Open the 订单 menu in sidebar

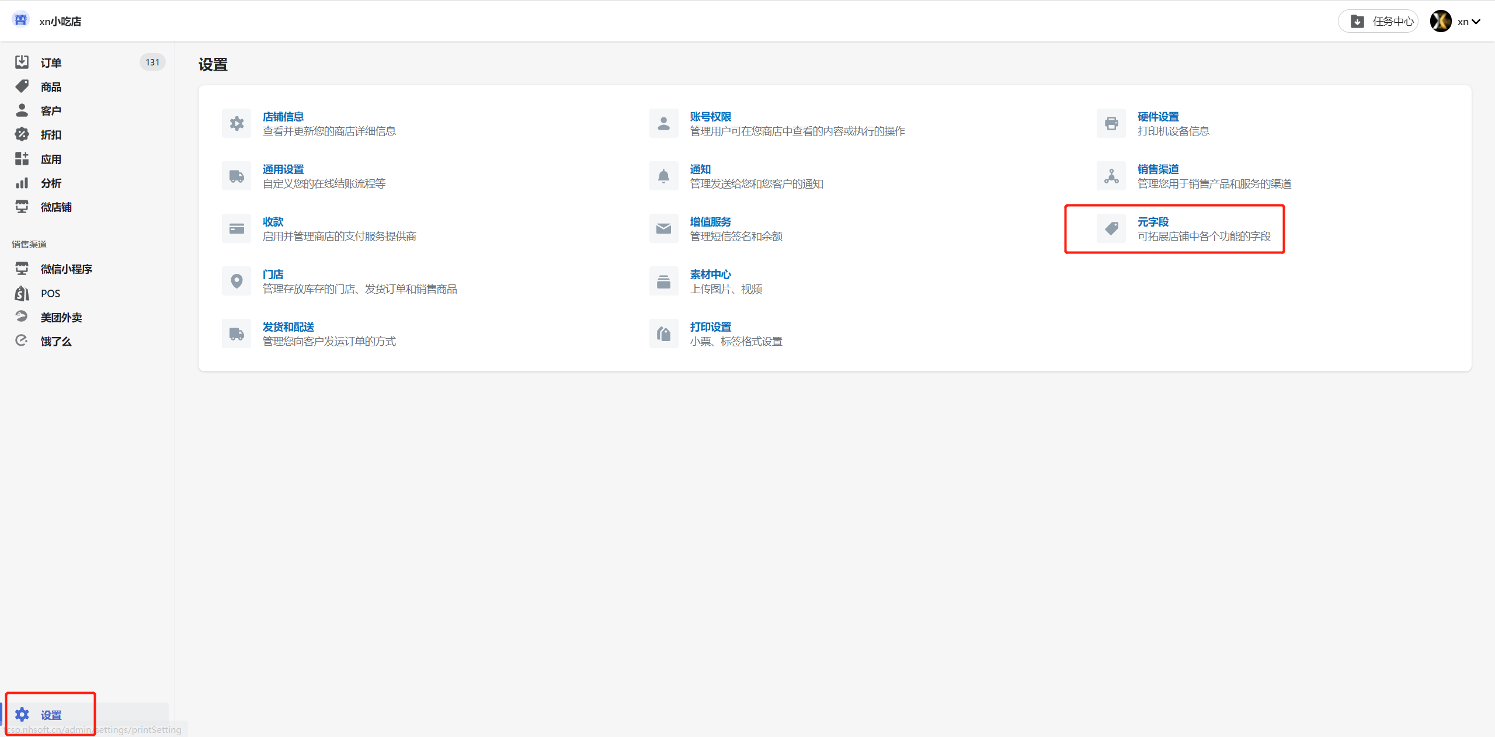point(51,62)
